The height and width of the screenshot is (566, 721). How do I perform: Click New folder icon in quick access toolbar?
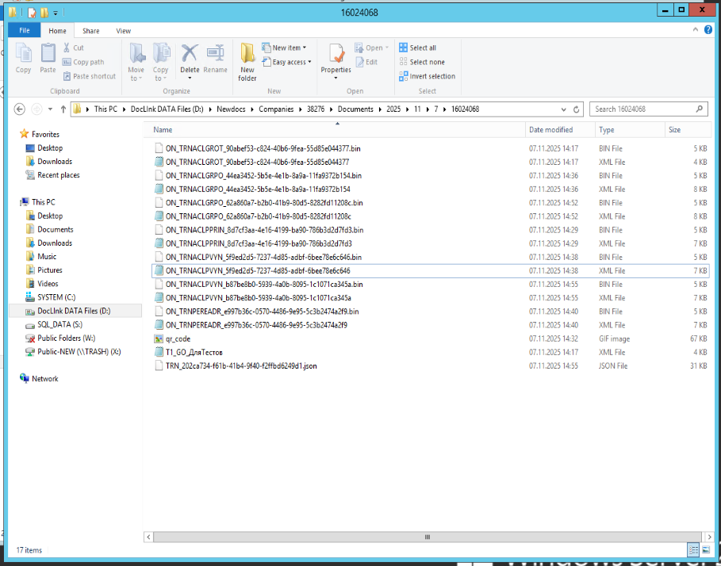tap(44, 13)
